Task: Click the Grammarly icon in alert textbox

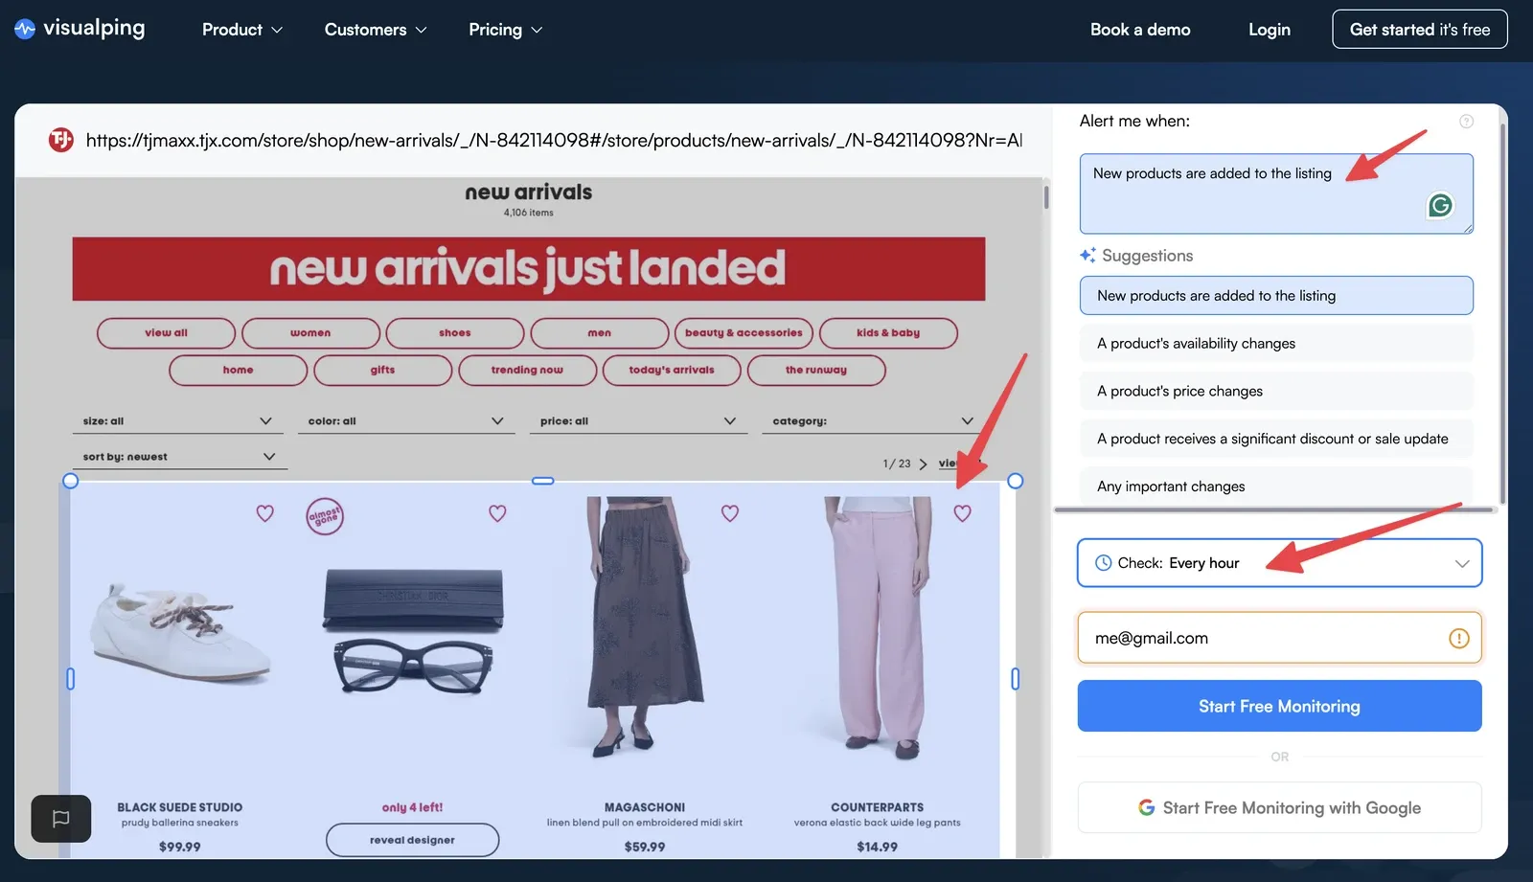Action: point(1440,205)
